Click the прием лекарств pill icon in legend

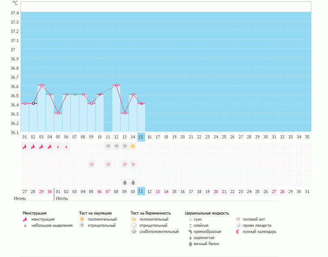coord(238,225)
